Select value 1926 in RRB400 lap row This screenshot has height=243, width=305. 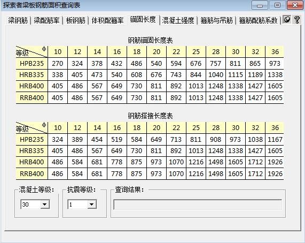(x=275, y=174)
